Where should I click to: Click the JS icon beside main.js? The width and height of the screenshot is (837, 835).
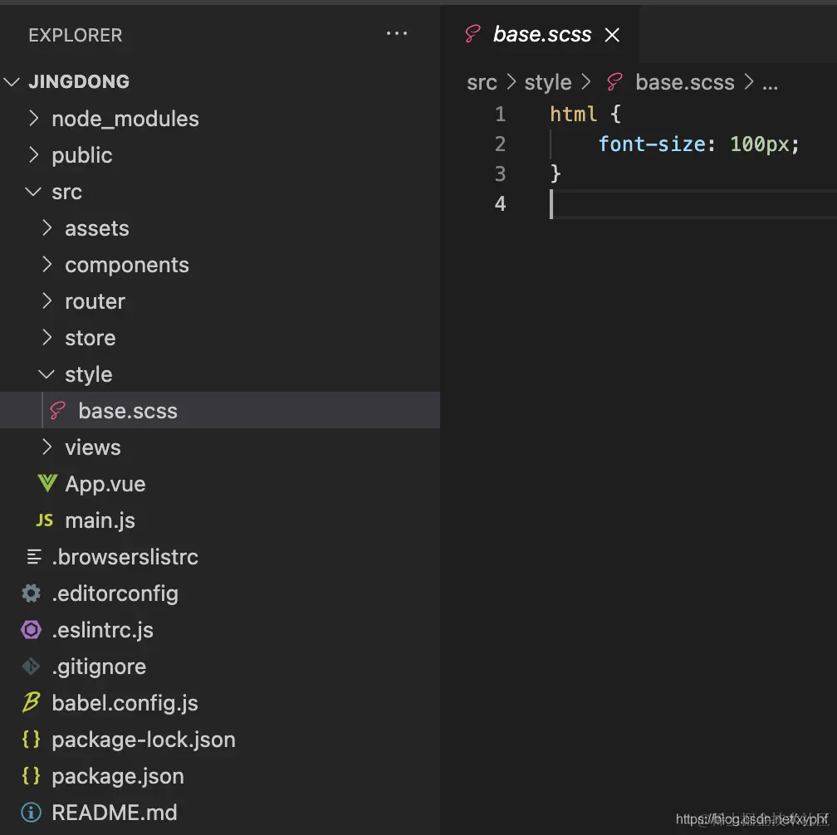[45, 520]
